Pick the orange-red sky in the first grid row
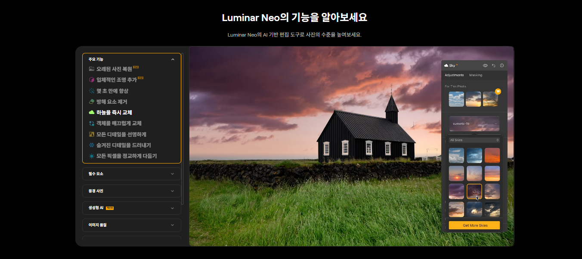This screenshot has width=582, height=259. pyautogui.click(x=492, y=155)
